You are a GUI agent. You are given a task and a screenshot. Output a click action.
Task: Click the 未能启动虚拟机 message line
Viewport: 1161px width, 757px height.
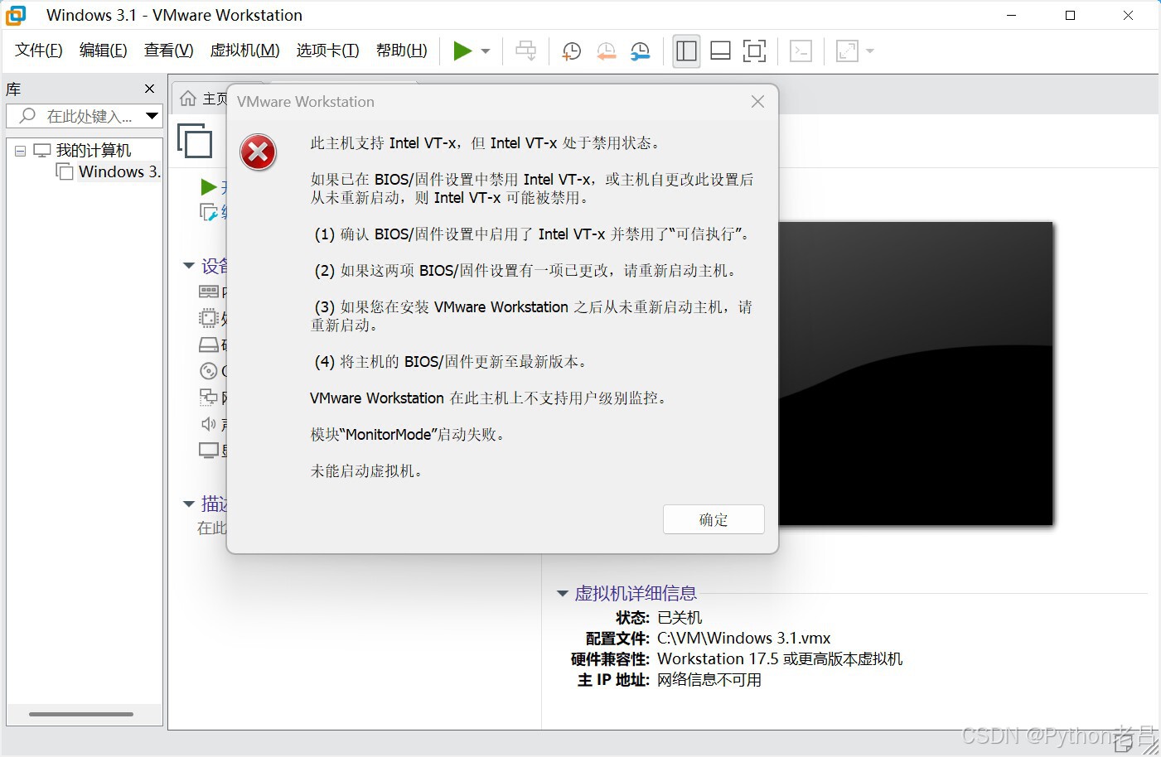click(367, 471)
